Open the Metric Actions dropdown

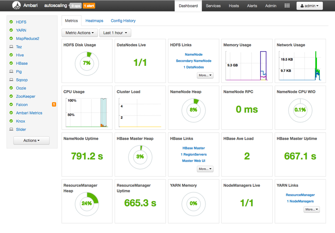click(x=79, y=33)
